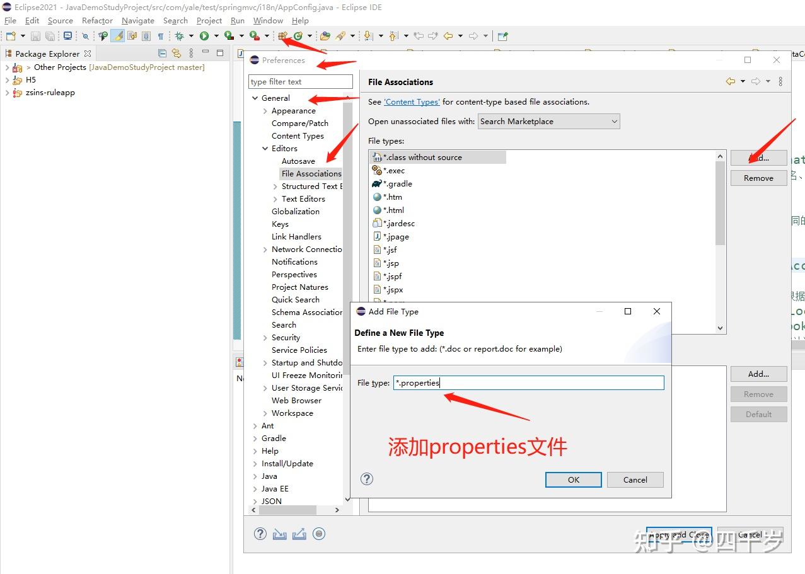Viewport: 805px width, 574px height.
Task: Click the Preferences dialog help icon
Action: tap(260, 534)
